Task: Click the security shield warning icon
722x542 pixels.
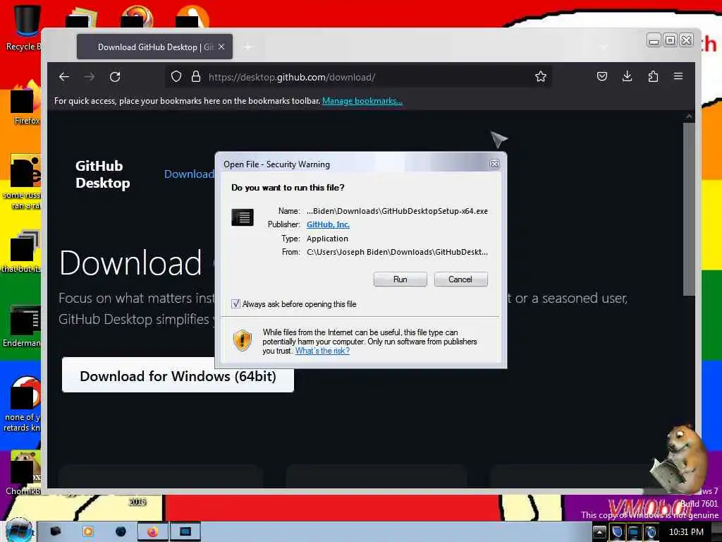Action: [243, 341]
